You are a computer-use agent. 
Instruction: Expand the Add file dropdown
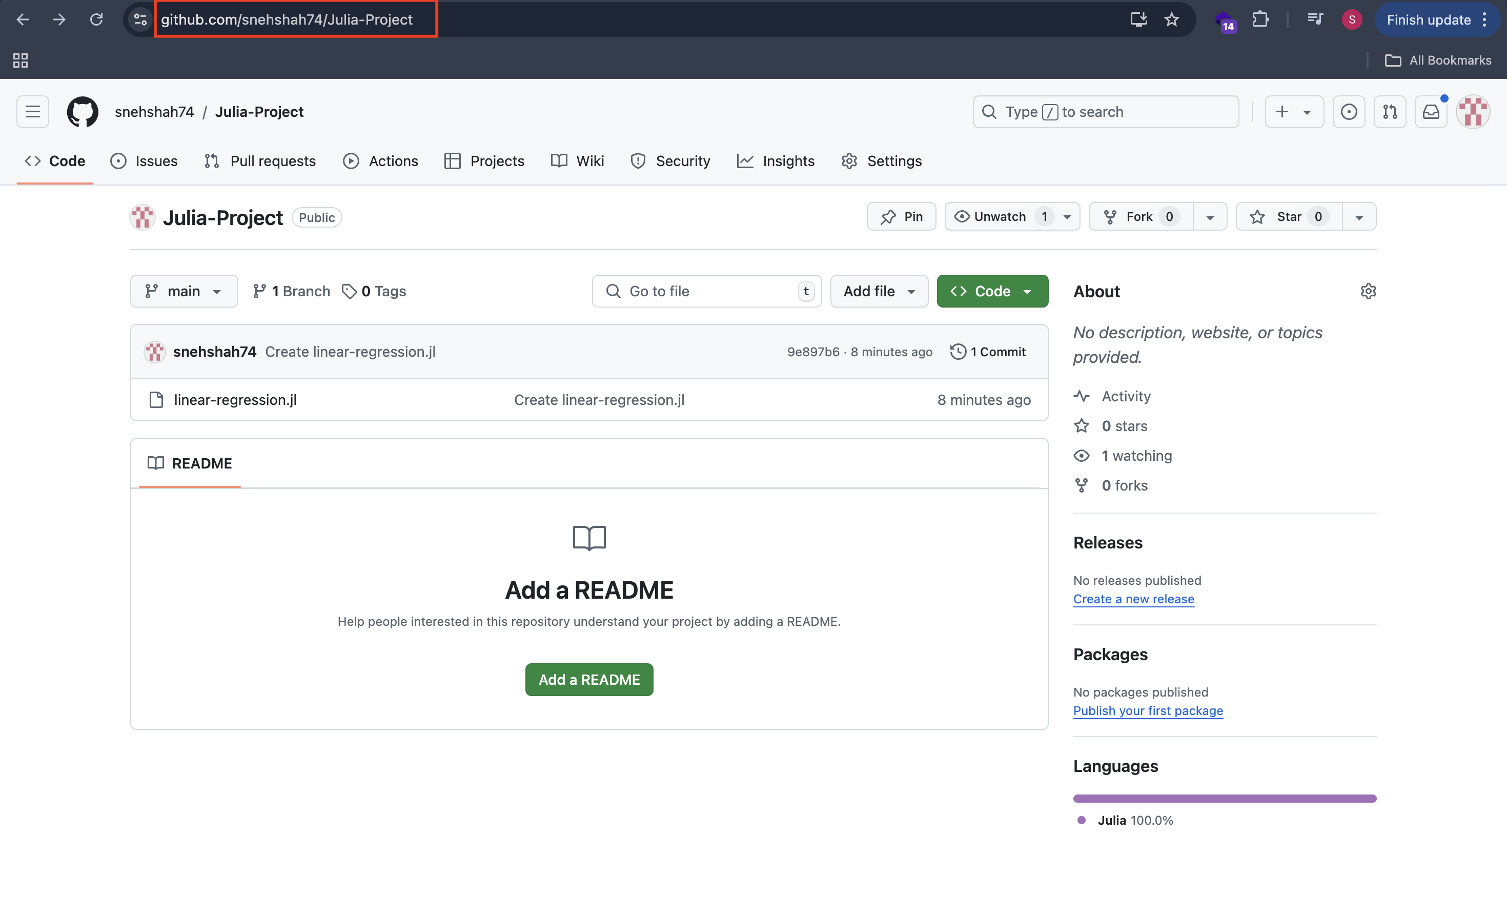pyautogui.click(x=879, y=291)
